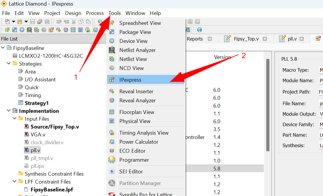Collapse the LPF Constraint Files folder

pyautogui.click(x=14, y=181)
